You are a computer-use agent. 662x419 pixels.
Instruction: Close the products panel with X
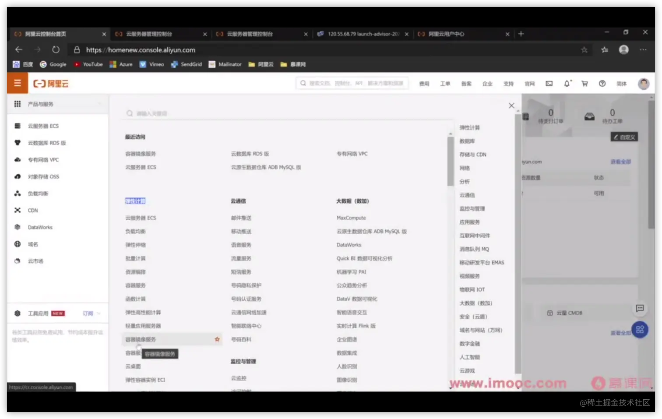click(511, 106)
